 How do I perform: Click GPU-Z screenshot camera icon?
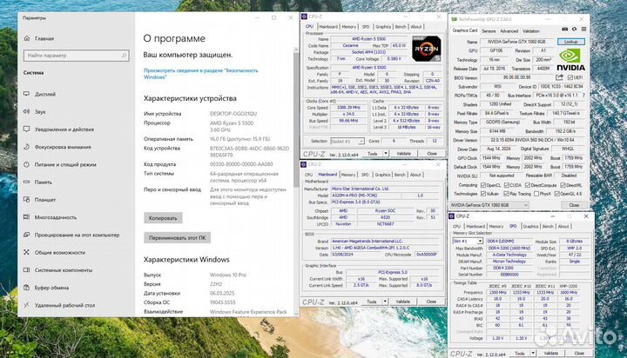pyautogui.click(x=564, y=30)
